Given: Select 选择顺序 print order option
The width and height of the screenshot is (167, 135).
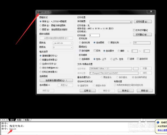Looking at the screenshot, I should pos(80,59).
